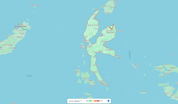Turn off the traffic layer toggle switch
The height and width of the screenshot is (104, 178).
[x=108, y=101]
